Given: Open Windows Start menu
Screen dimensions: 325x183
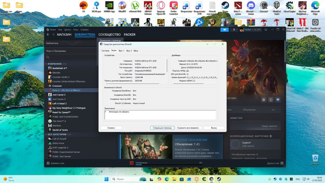Looking at the screenshot, I should (x=107, y=179).
